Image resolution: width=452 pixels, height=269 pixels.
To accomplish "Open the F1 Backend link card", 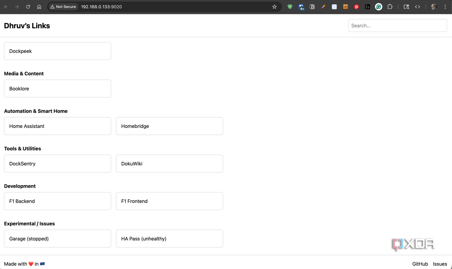I will pos(58,201).
